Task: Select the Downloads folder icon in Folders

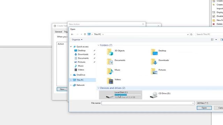Action: point(154,62)
